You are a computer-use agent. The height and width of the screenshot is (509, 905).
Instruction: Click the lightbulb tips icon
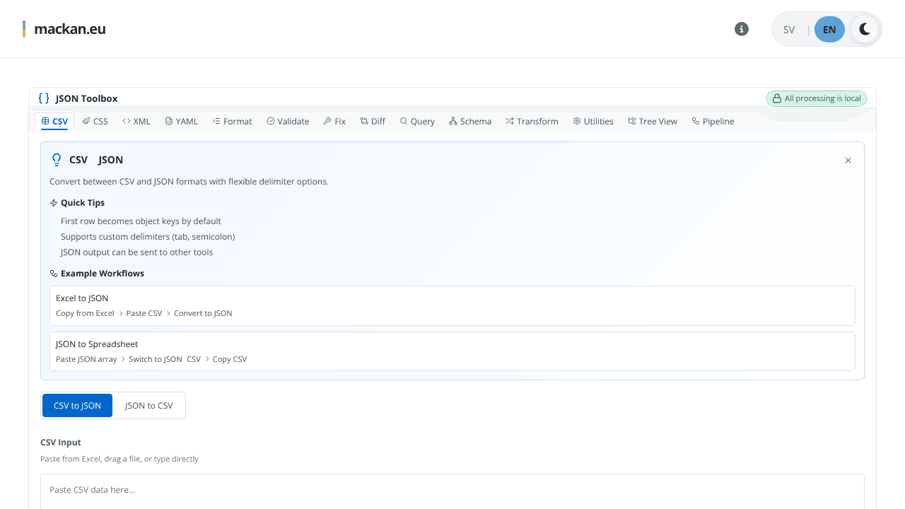tap(57, 160)
